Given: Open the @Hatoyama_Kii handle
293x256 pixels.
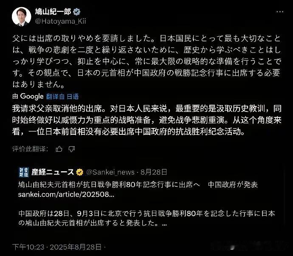Looking at the screenshot, I should click(61, 21).
